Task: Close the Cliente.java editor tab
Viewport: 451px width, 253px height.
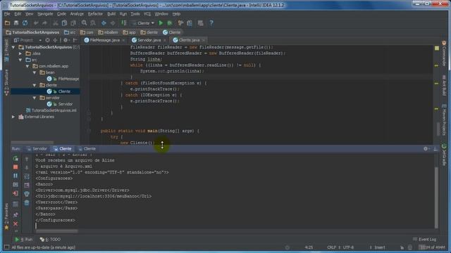Action: (204, 40)
